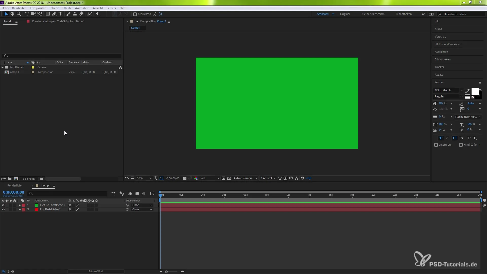Open the Datei menu
The image size is (487, 274).
[x=5, y=8]
